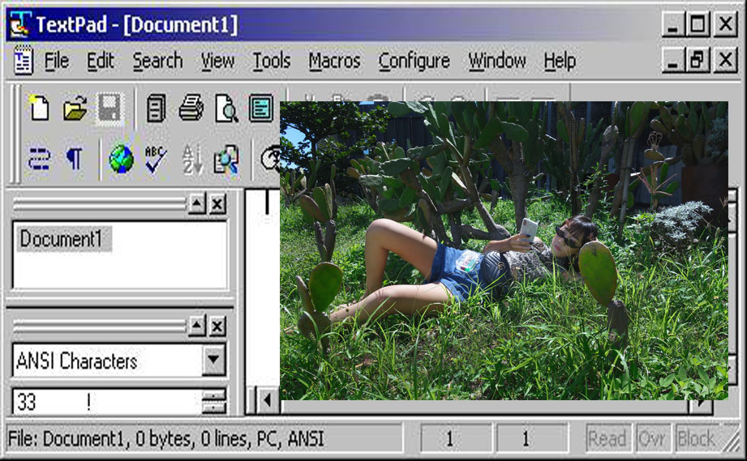Screen dimensions: 747x461
Task: Click the horizontal scrollbar left arrow
Action: point(268,400)
